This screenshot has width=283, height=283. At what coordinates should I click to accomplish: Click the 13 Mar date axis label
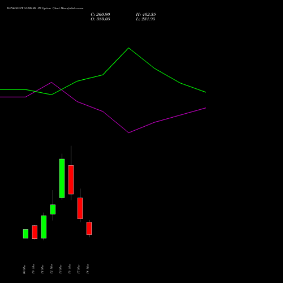tap(61, 269)
